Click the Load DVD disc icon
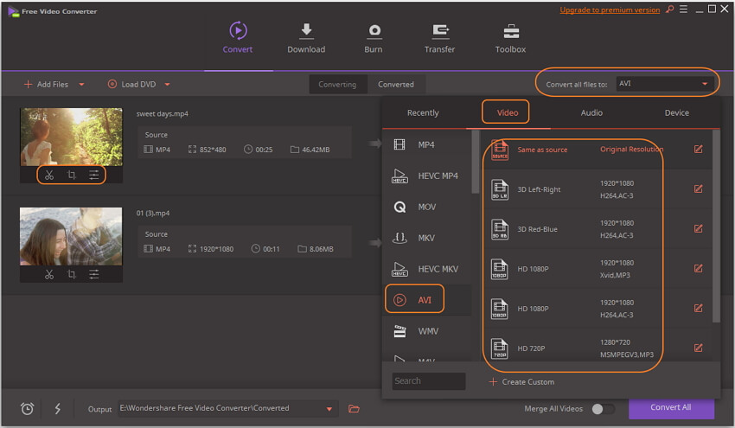 pos(112,85)
